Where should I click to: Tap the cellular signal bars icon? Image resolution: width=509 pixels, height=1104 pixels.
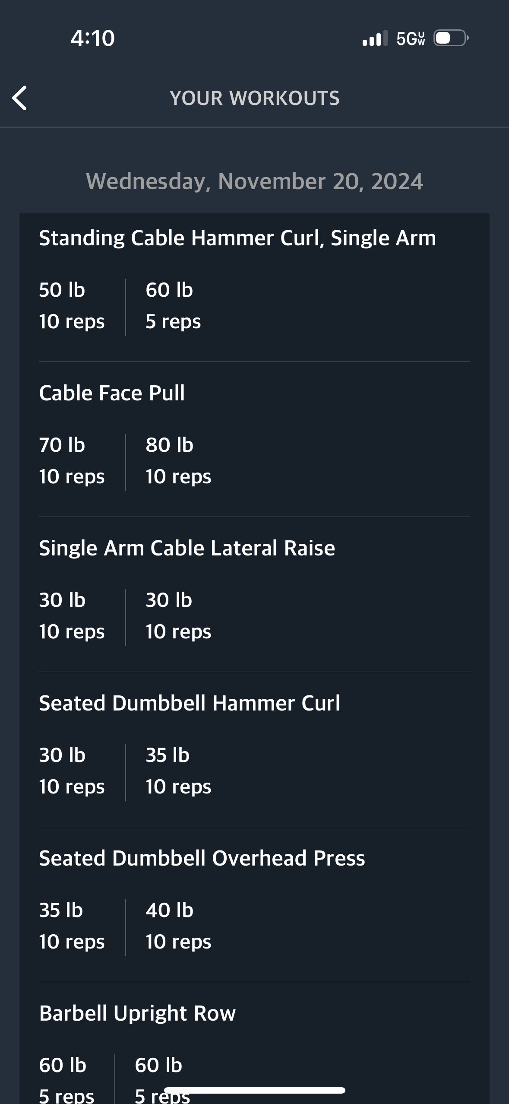pyautogui.click(x=375, y=38)
